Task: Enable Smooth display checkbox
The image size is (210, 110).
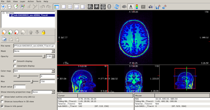Action: (x=15, y=61)
